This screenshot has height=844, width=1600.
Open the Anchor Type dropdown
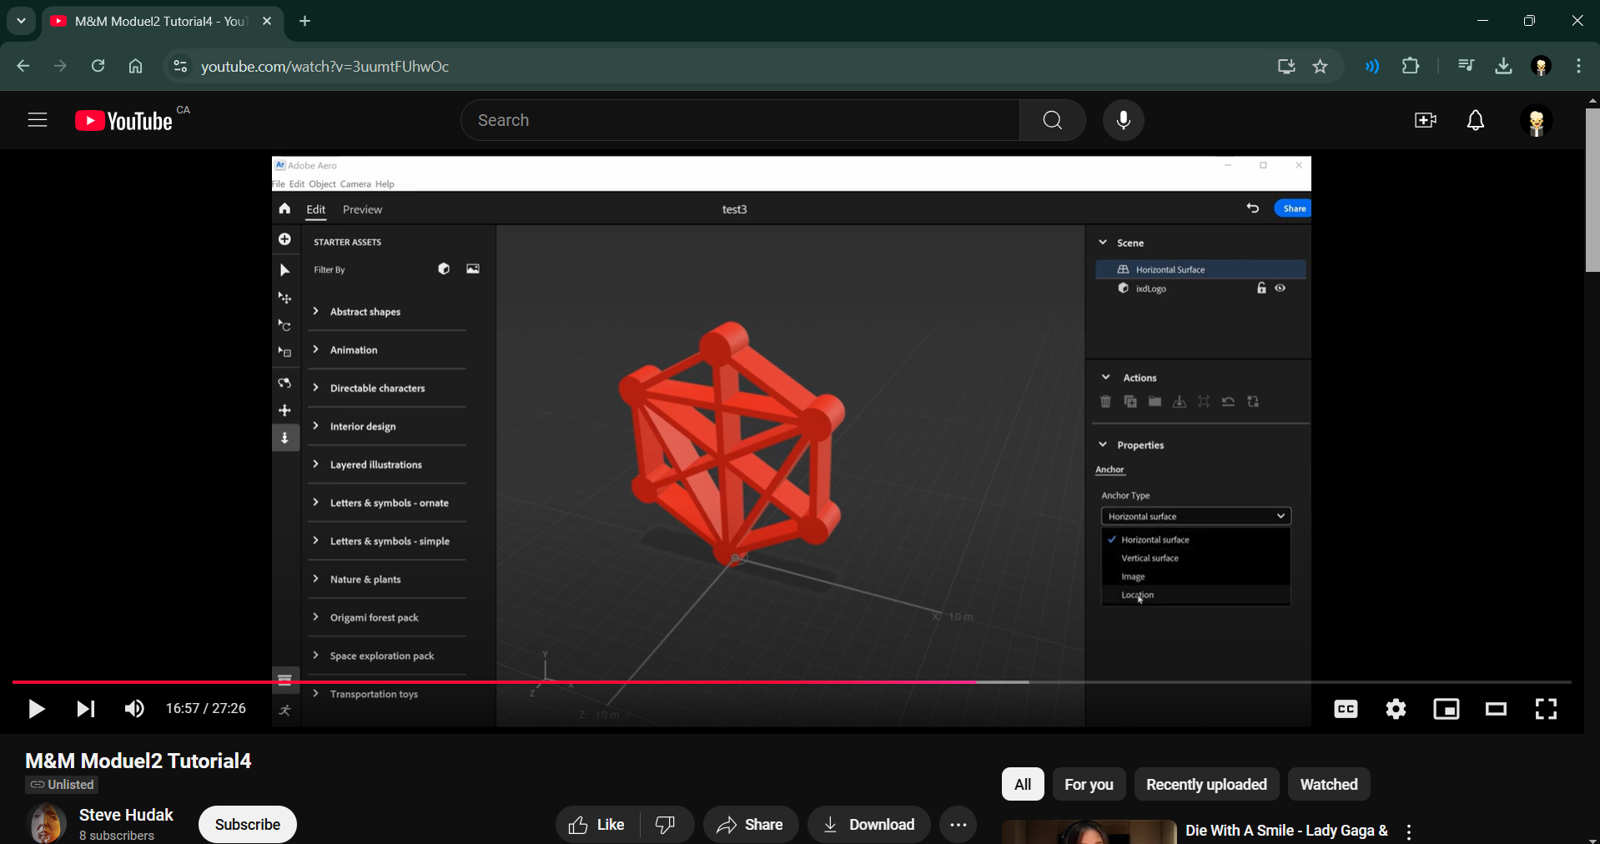click(x=1195, y=515)
